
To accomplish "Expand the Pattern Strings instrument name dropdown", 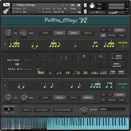I will (14, 5).
